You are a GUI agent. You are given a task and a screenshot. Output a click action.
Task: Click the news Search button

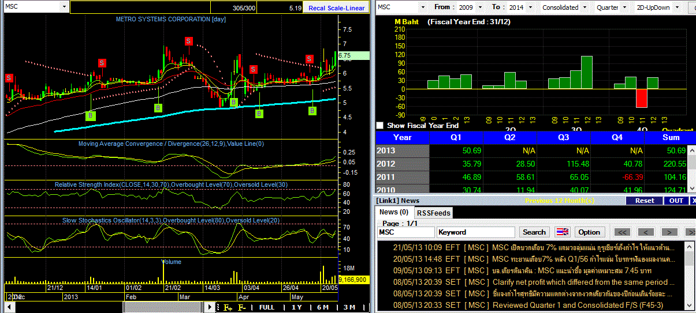pos(534,232)
